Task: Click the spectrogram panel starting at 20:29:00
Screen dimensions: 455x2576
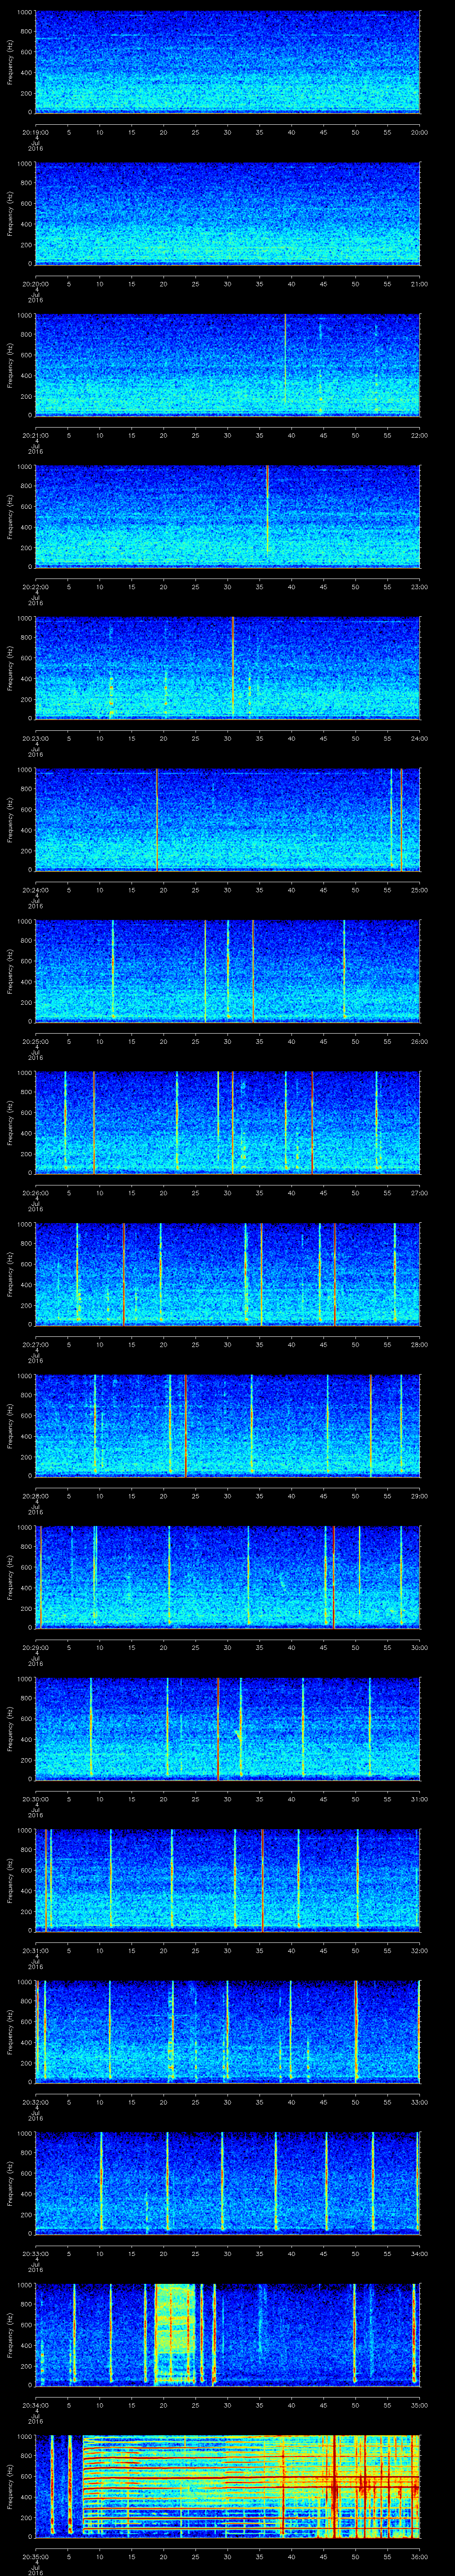Action: pyautogui.click(x=227, y=1577)
